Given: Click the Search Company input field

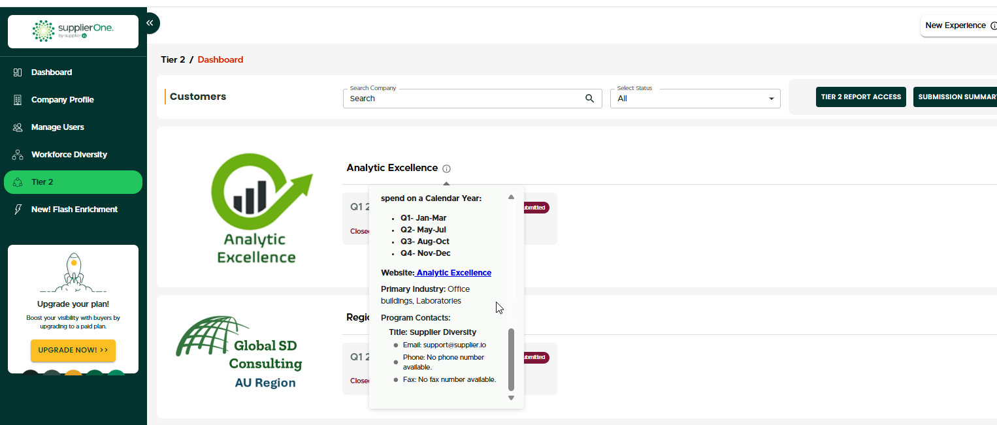Looking at the screenshot, I should coord(472,99).
